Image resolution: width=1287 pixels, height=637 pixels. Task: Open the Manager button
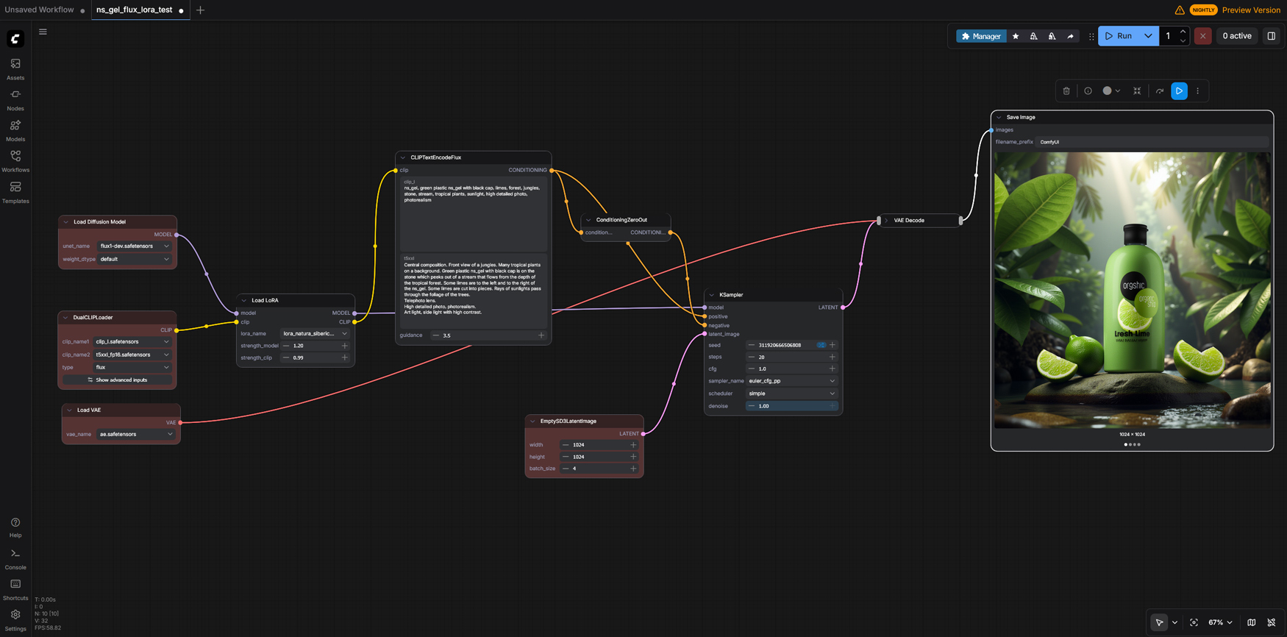pyautogui.click(x=981, y=36)
